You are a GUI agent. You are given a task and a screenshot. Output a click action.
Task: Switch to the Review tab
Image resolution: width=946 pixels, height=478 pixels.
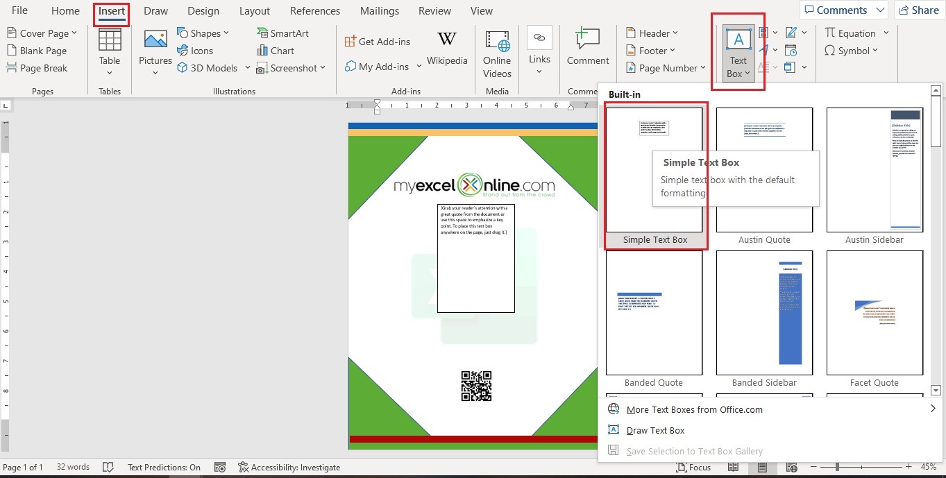434,10
